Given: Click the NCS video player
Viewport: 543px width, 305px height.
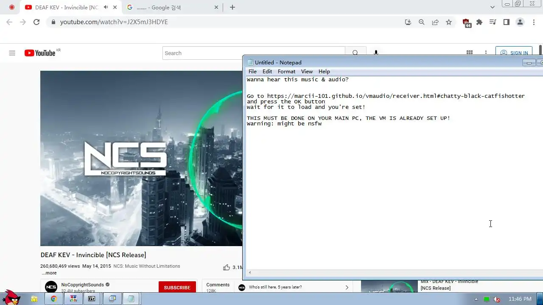Looking at the screenshot, I should 141,158.
